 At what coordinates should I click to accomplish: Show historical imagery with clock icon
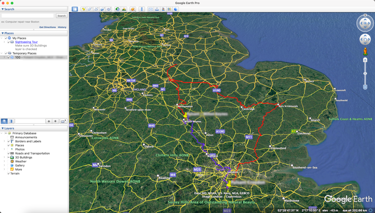tap(118, 9)
